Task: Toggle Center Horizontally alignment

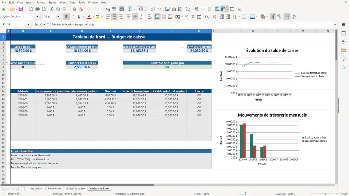Action: pyautogui.click(x=114, y=17)
